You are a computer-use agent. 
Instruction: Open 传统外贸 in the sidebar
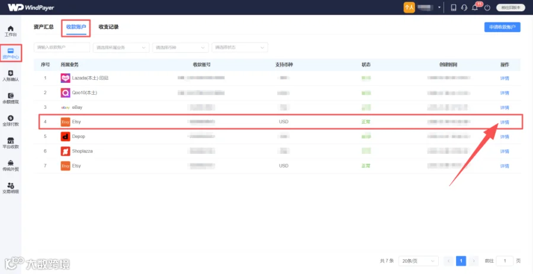11,165
